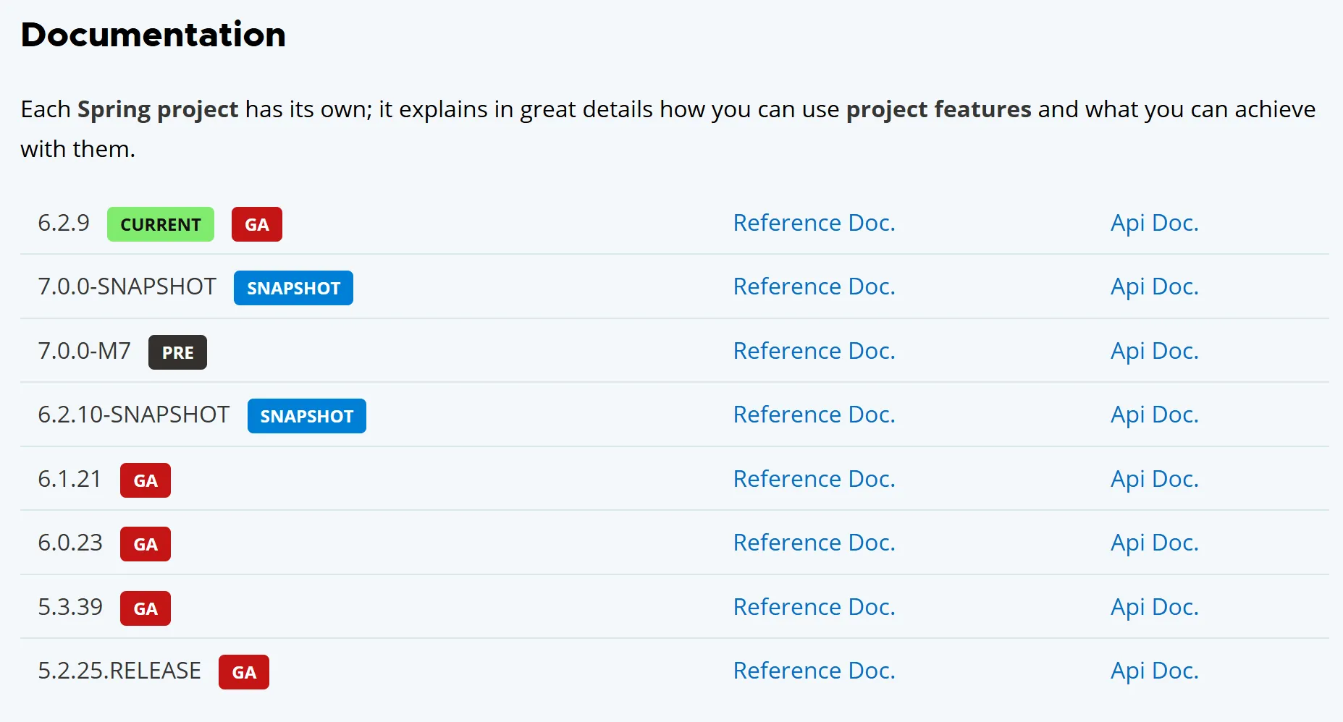Screen dimensions: 1343x722
Task: View Reference Doc for 7.0.0-M7
Action: coord(814,351)
